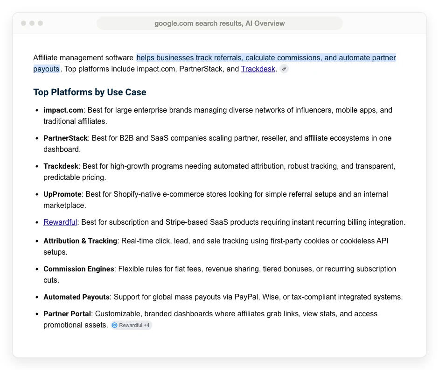
Task: Click the bold UpPromote list label
Action: pos(62,194)
